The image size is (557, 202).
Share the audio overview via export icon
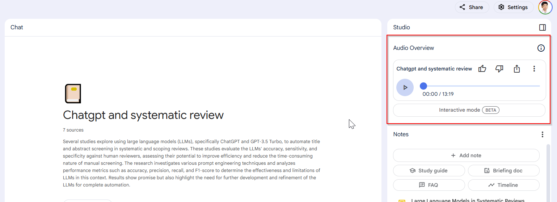coord(517,69)
